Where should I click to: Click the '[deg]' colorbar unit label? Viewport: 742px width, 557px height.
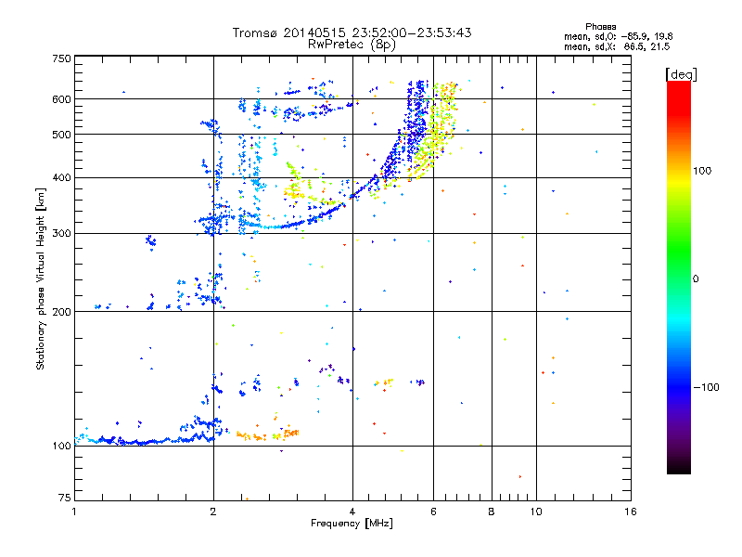(681, 74)
